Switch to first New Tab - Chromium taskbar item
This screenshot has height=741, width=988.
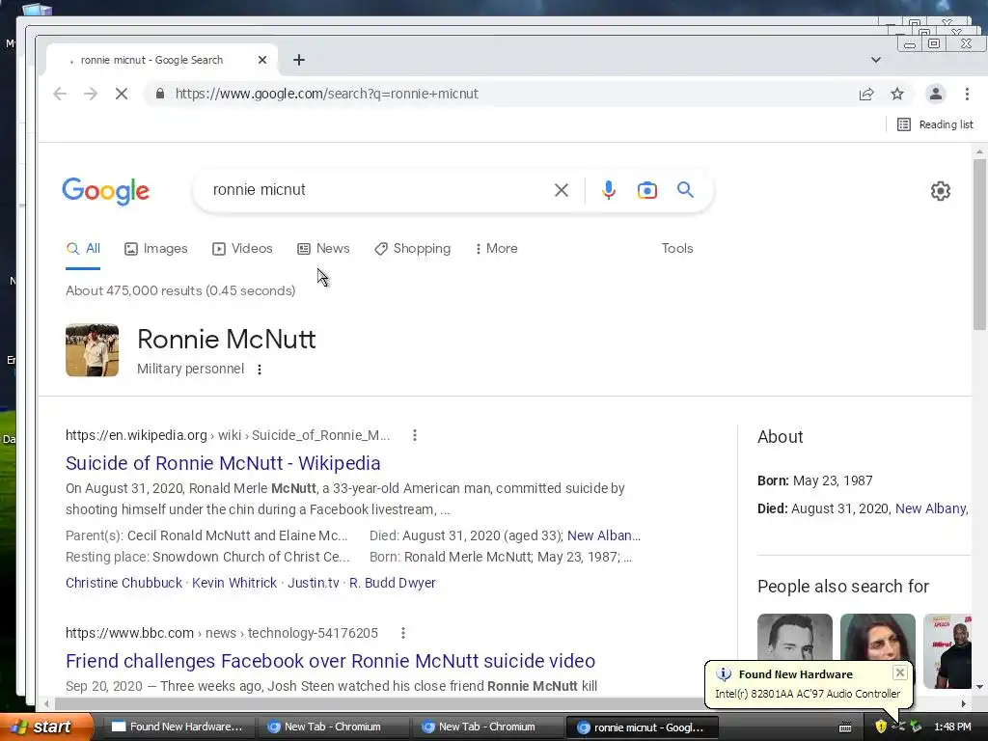333,727
